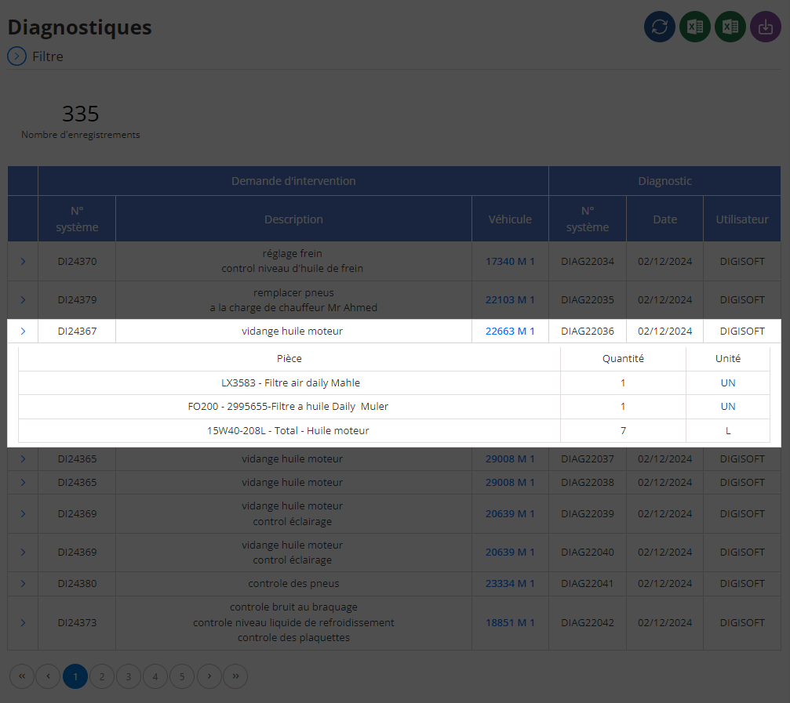Select pagination page 4
Viewport: 790px width, 703px height.
pos(155,676)
